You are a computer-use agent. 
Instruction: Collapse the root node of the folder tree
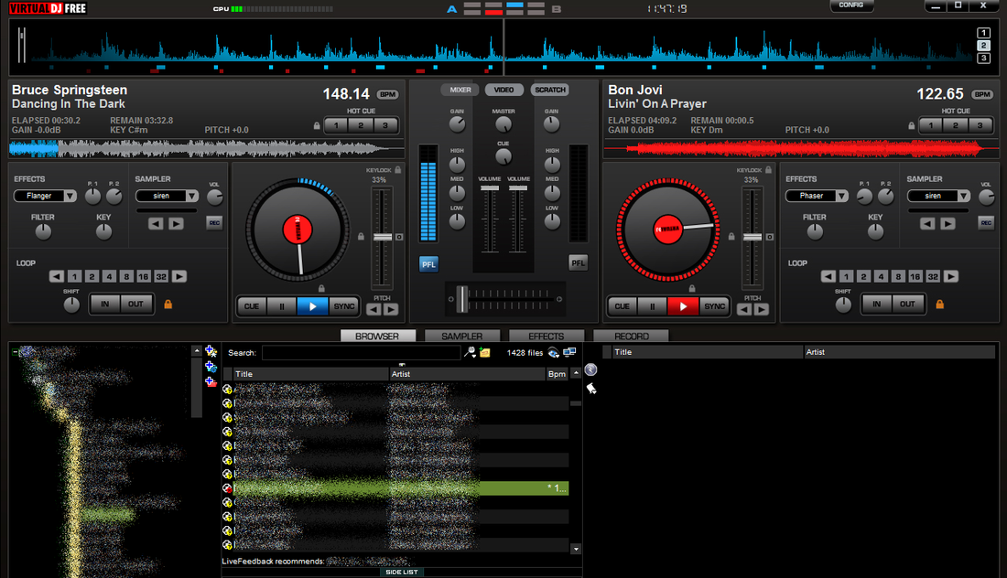(x=15, y=352)
